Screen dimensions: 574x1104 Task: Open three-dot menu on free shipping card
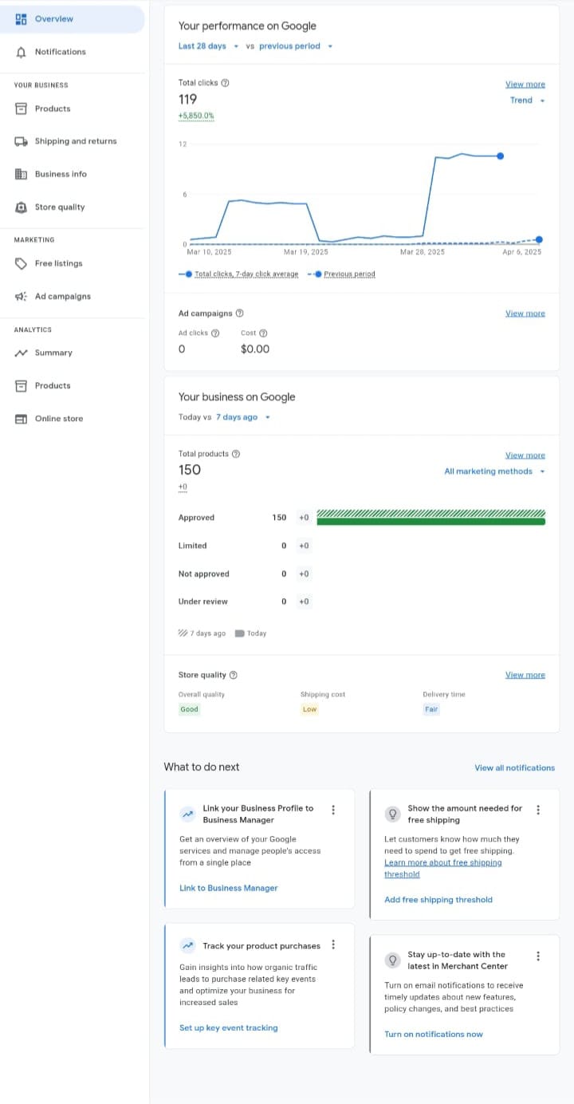click(x=538, y=810)
